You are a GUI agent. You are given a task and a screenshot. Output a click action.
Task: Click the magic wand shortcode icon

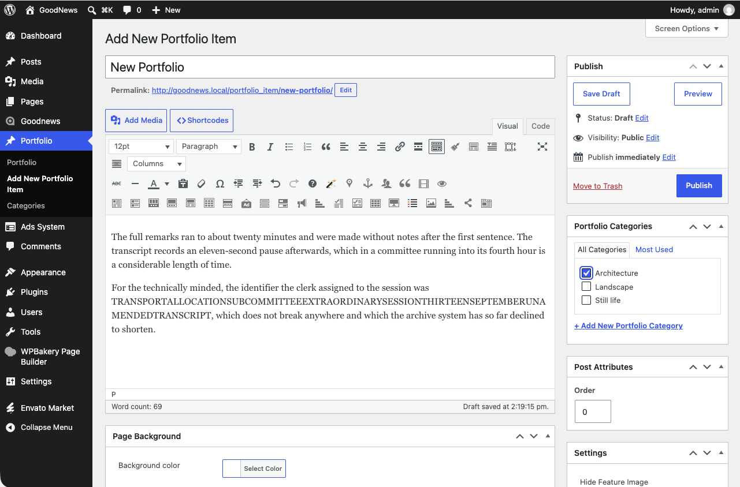click(331, 183)
